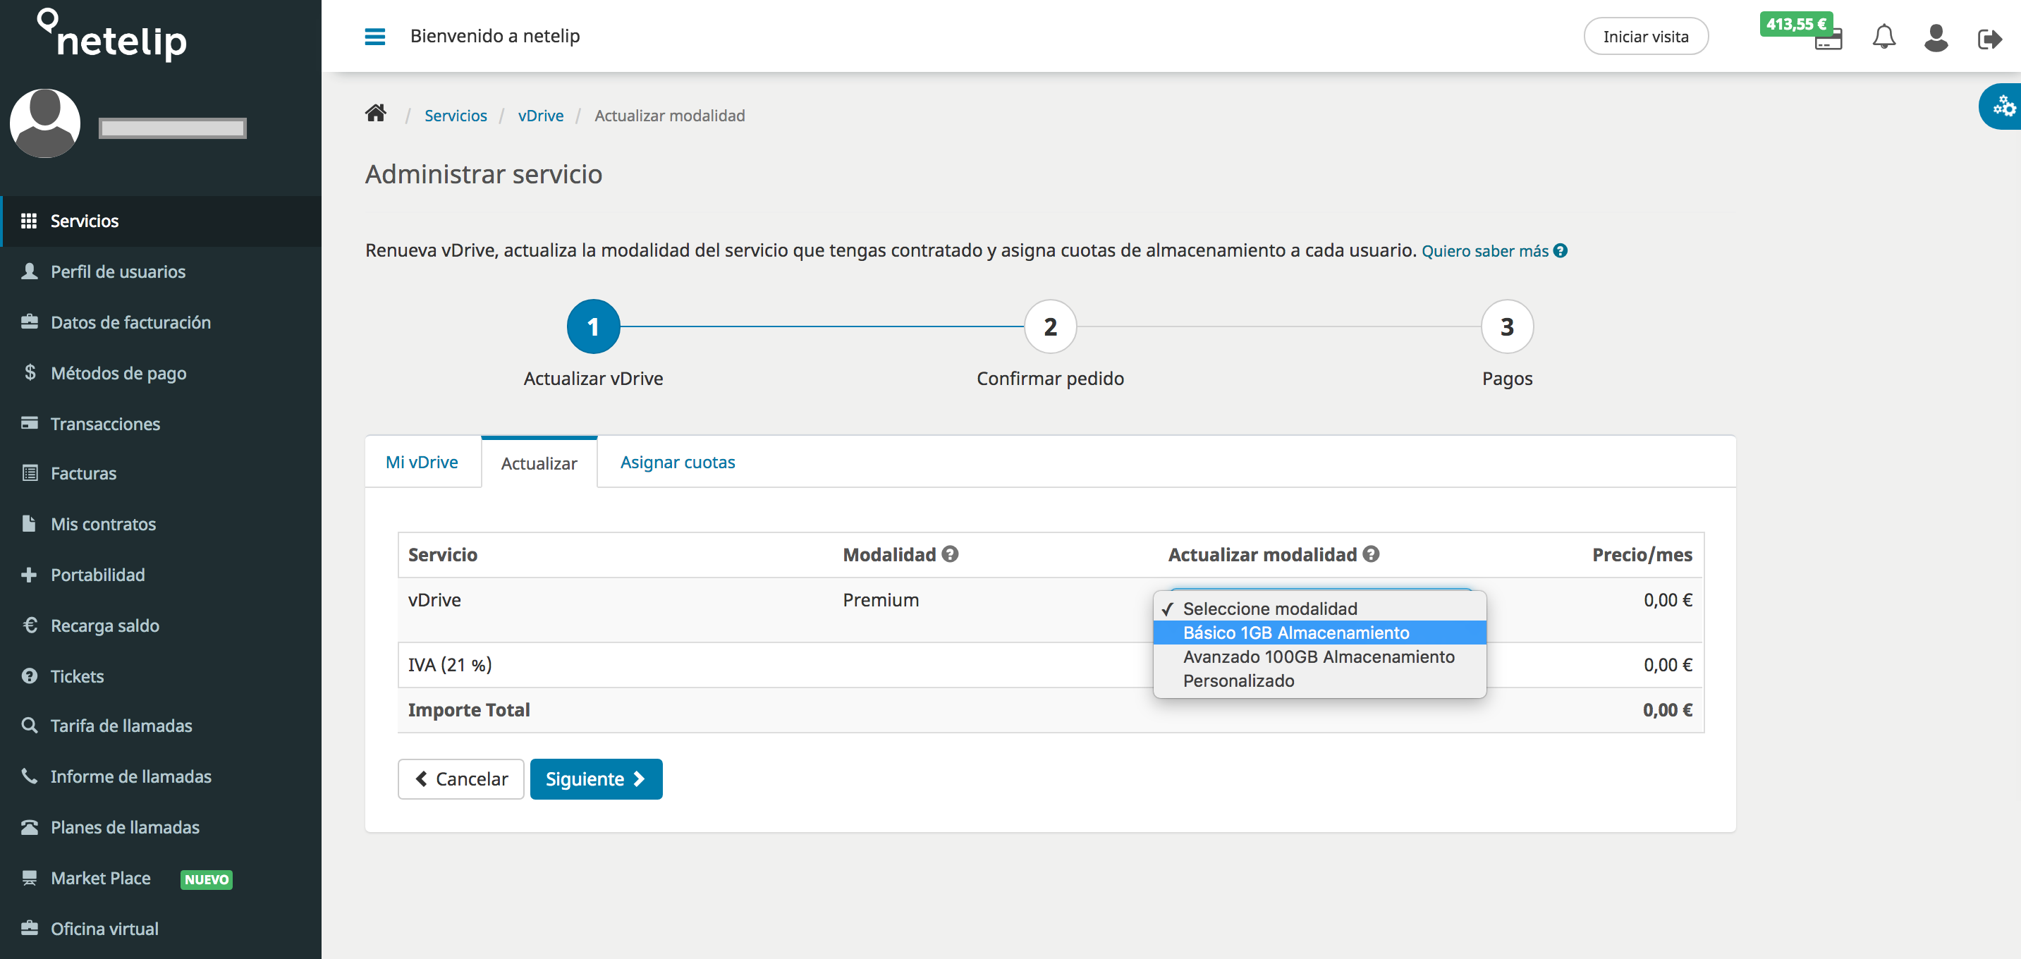Open Mis contratos in sidebar

tap(161, 524)
